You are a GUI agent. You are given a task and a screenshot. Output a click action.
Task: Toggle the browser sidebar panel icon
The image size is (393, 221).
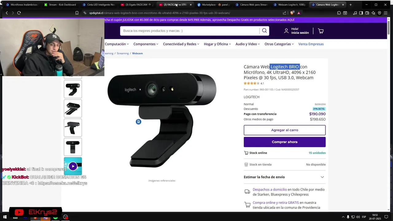(x=361, y=13)
